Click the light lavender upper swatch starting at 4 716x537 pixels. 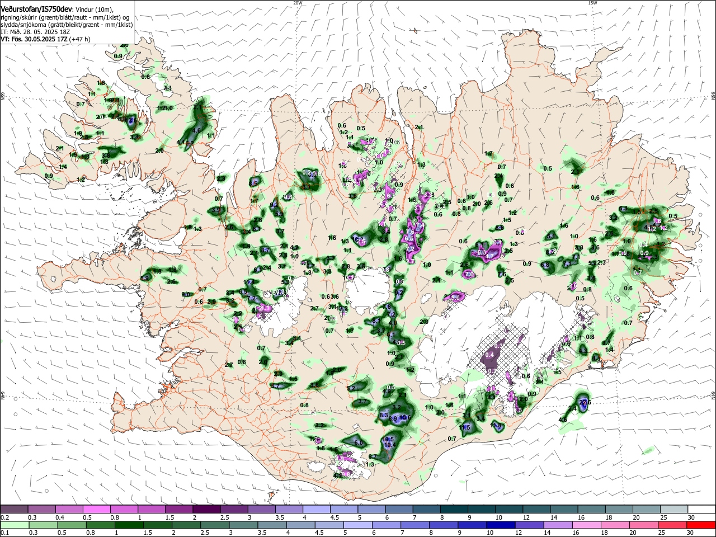[317, 510]
